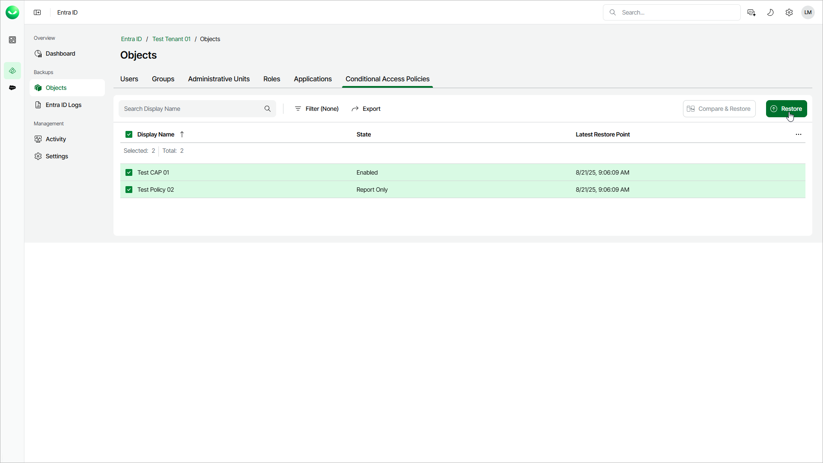
Task: Switch to dark mode moon icon
Action: [x=770, y=12]
